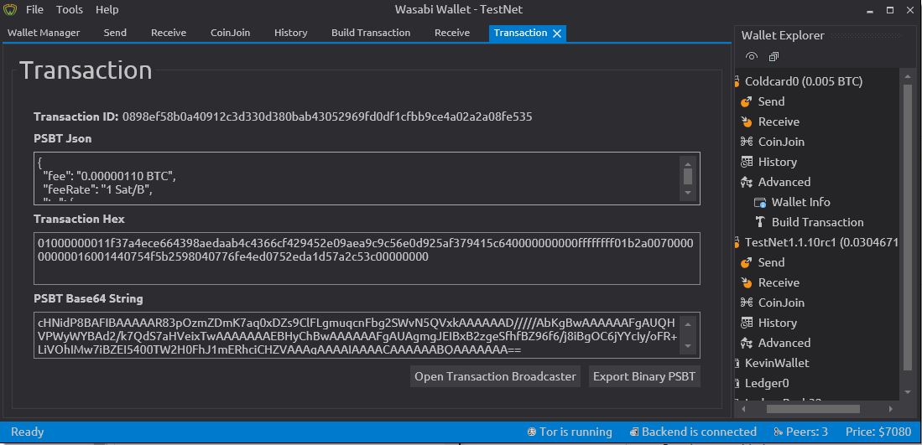Open the File menu

click(34, 9)
